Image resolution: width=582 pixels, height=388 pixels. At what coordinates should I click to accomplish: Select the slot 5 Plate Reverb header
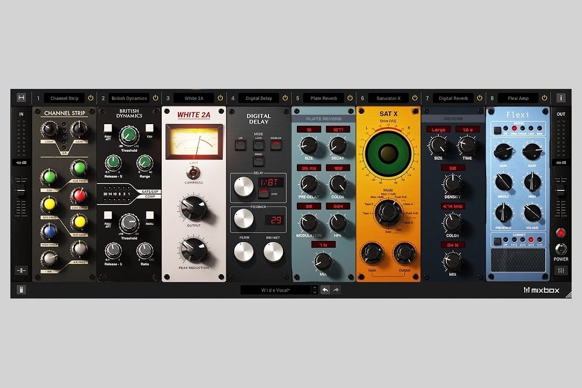(323, 98)
